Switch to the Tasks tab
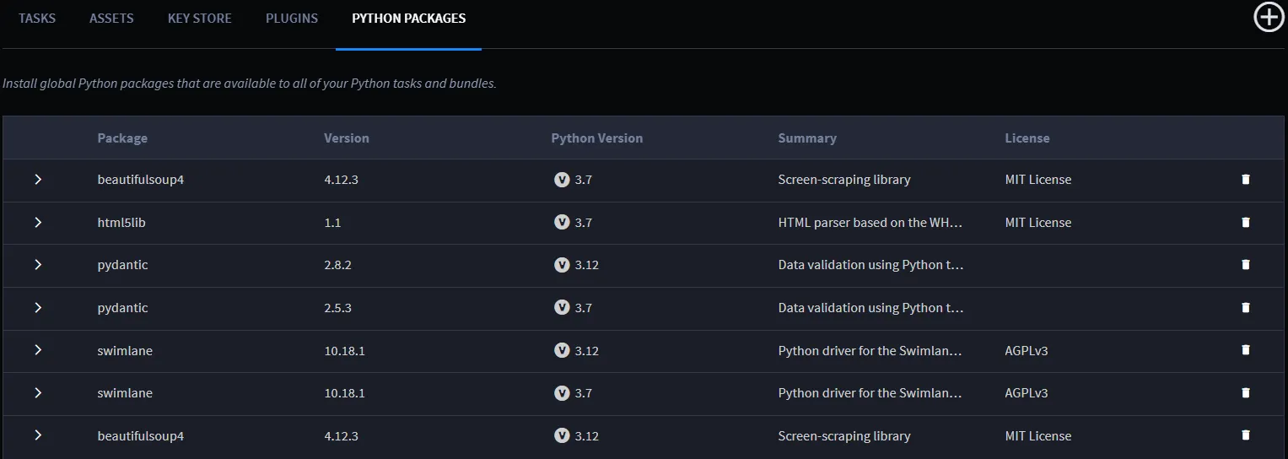1288x459 pixels. click(37, 19)
